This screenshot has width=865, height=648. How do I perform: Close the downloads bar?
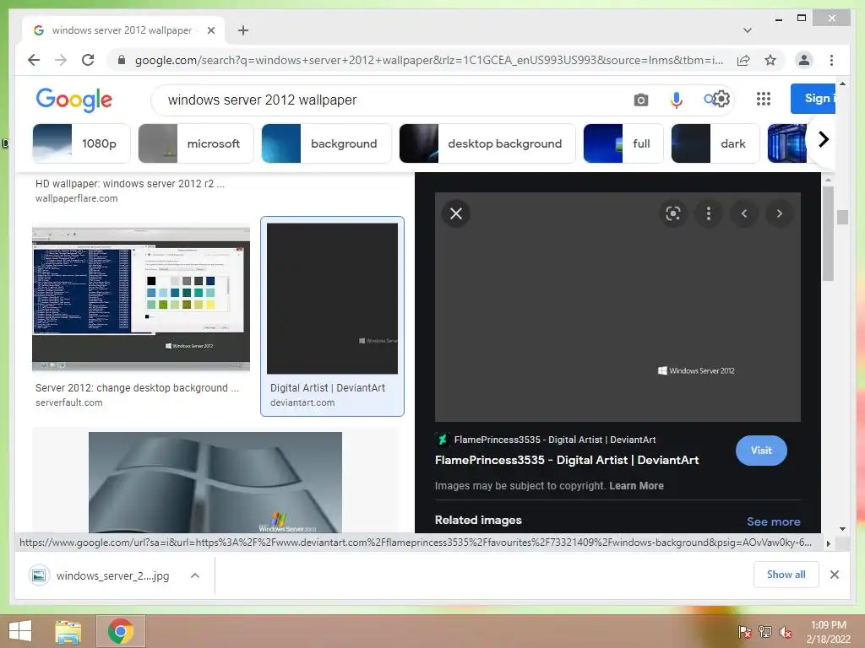(x=834, y=575)
